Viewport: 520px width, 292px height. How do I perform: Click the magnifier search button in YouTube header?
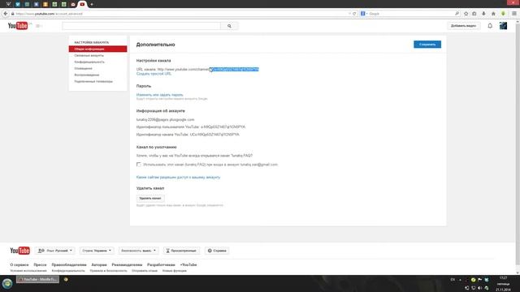[x=229, y=26]
